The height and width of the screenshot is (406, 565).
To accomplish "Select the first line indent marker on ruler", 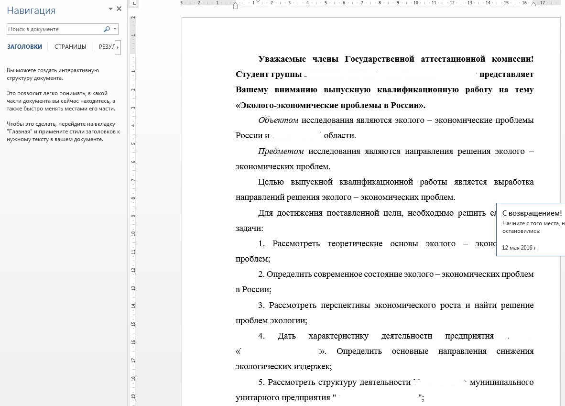I will coord(258,2).
